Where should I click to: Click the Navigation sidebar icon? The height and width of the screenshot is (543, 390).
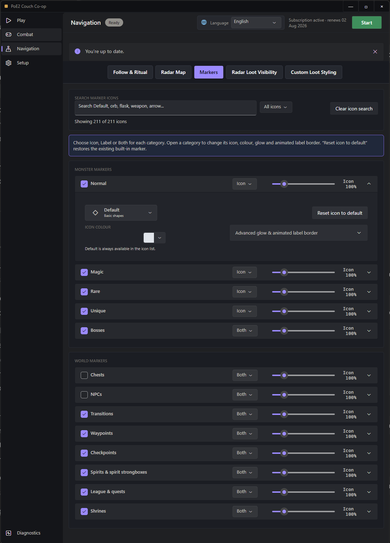[x=8, y=49]
